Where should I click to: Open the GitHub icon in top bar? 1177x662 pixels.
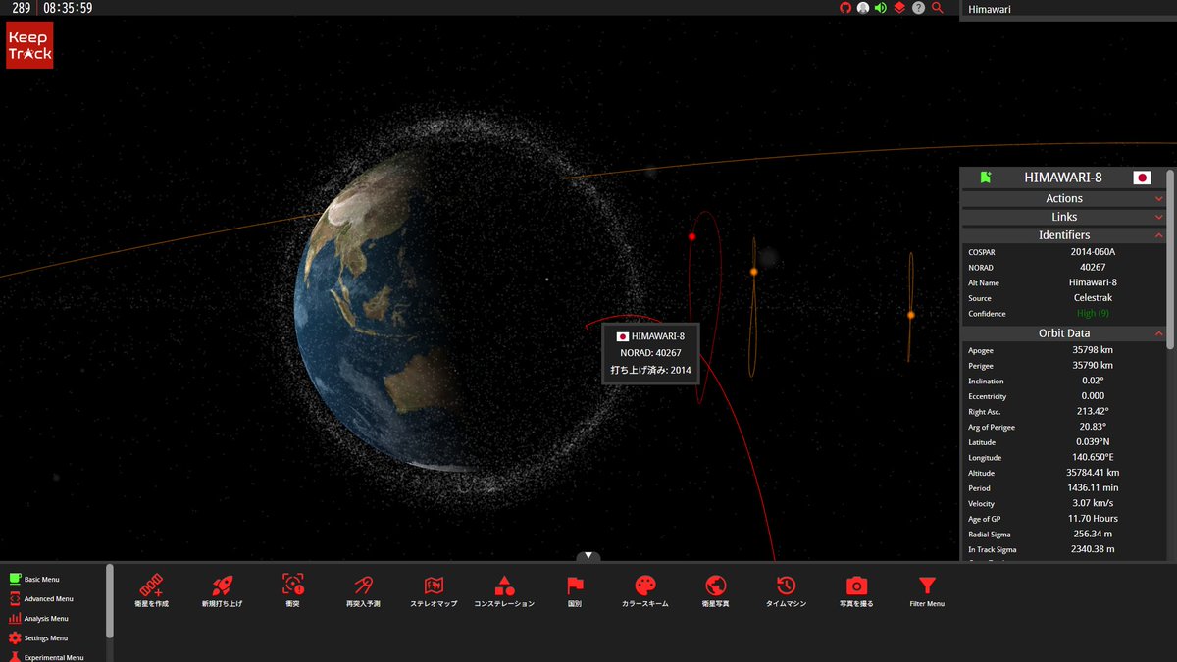[846, 8]
